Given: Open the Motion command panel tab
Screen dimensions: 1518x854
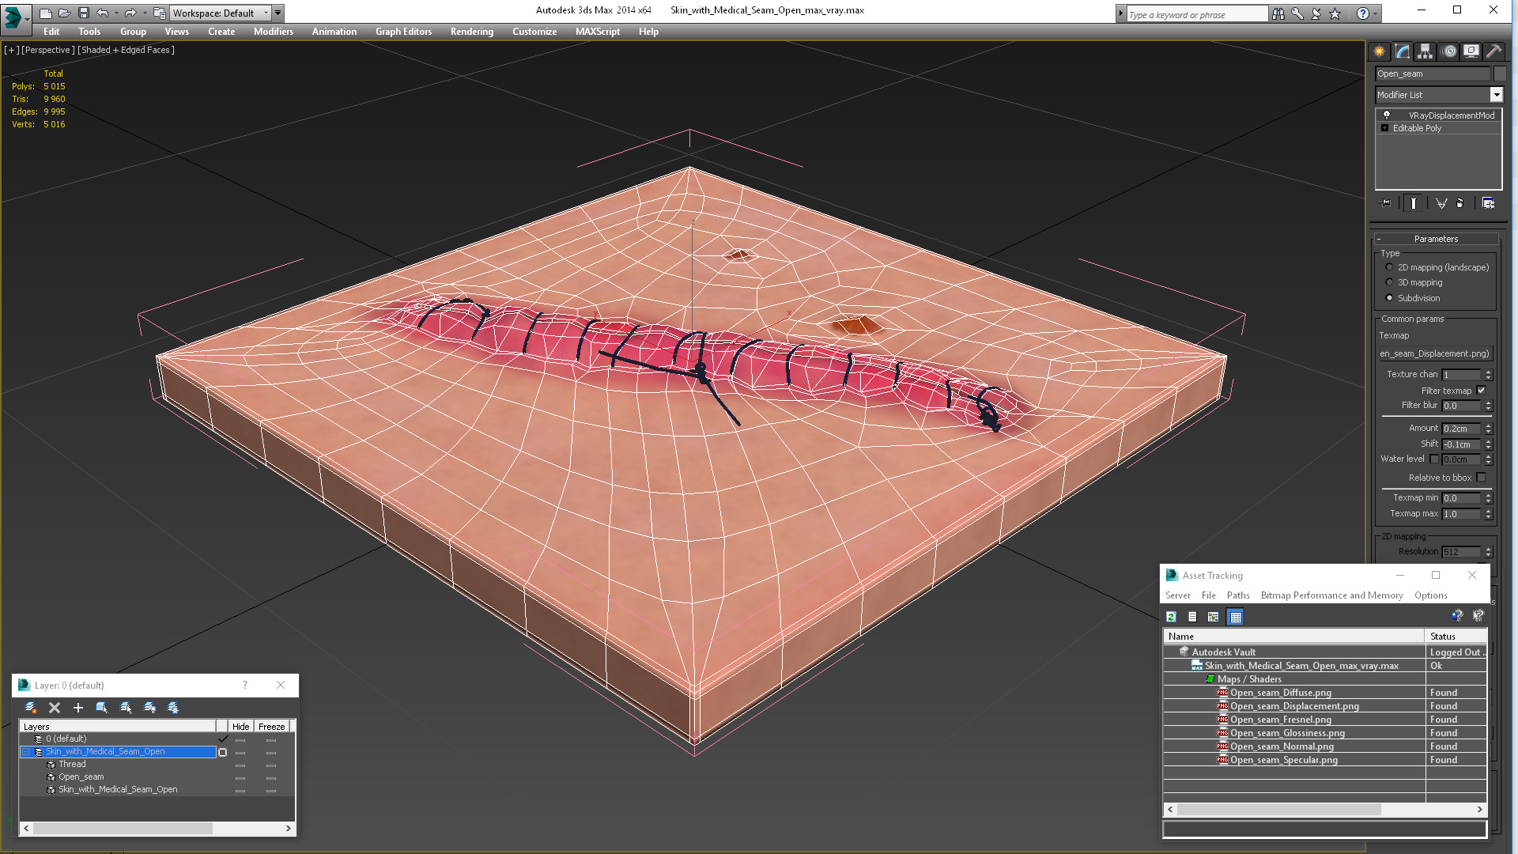Looking at the screenshot, I should 1449,51.
